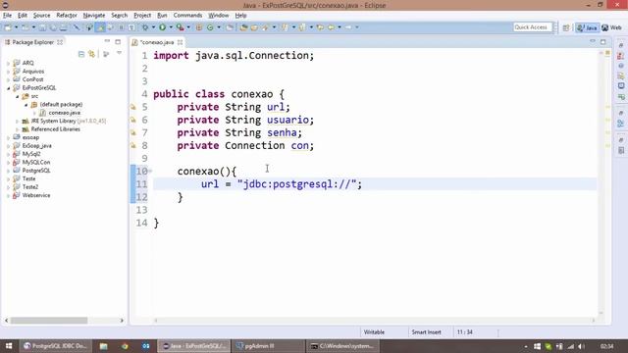
Task: Click Chrome icon in taskbar
Action: pyautogui.click(x=125, y=346)
